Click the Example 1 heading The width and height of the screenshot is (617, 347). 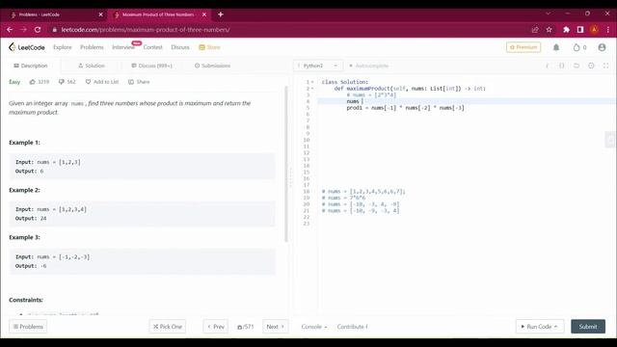[24, 143]
